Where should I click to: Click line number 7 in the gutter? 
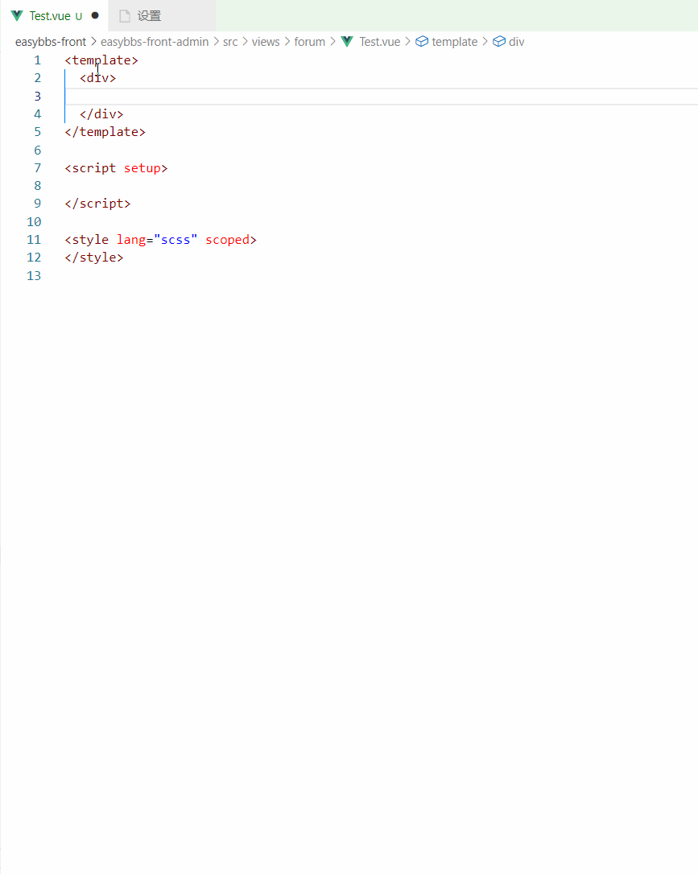point(37,167)
